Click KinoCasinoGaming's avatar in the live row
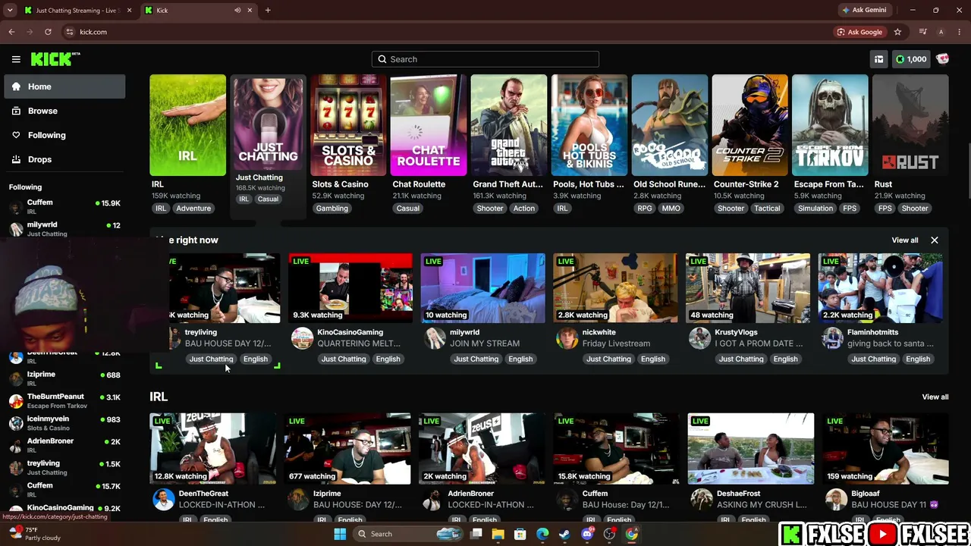 click(302, 338)
